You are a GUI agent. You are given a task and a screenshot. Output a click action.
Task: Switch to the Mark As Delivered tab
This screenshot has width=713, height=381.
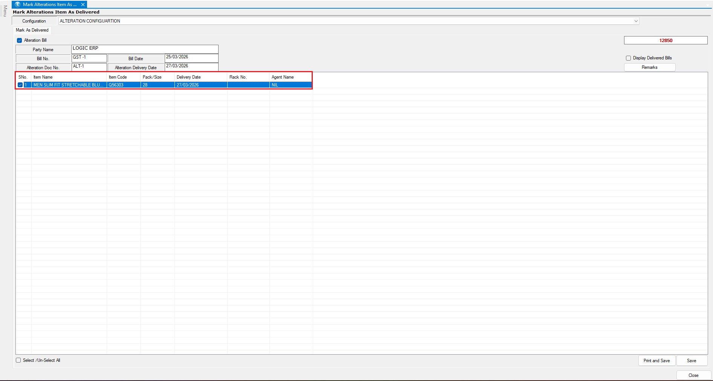tap(32, 30)
